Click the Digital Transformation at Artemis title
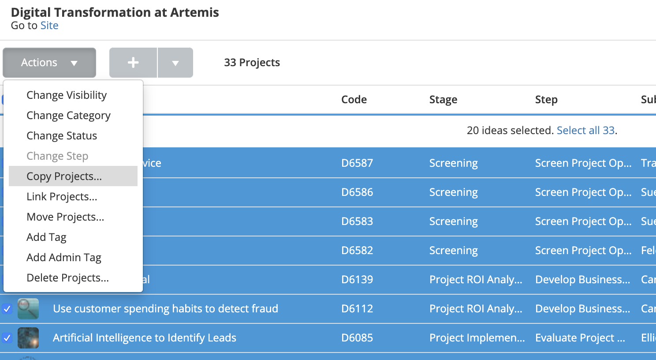 (x=115, y=12)
